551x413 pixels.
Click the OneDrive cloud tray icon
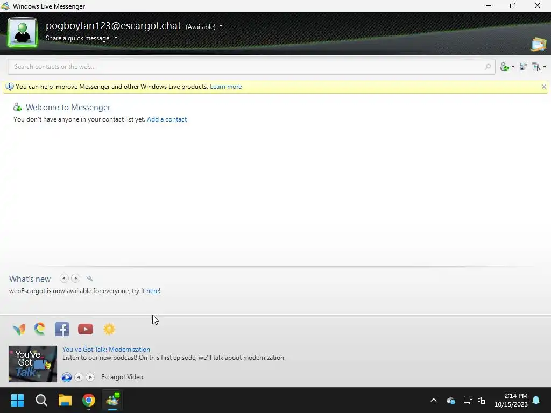point(450,400)
